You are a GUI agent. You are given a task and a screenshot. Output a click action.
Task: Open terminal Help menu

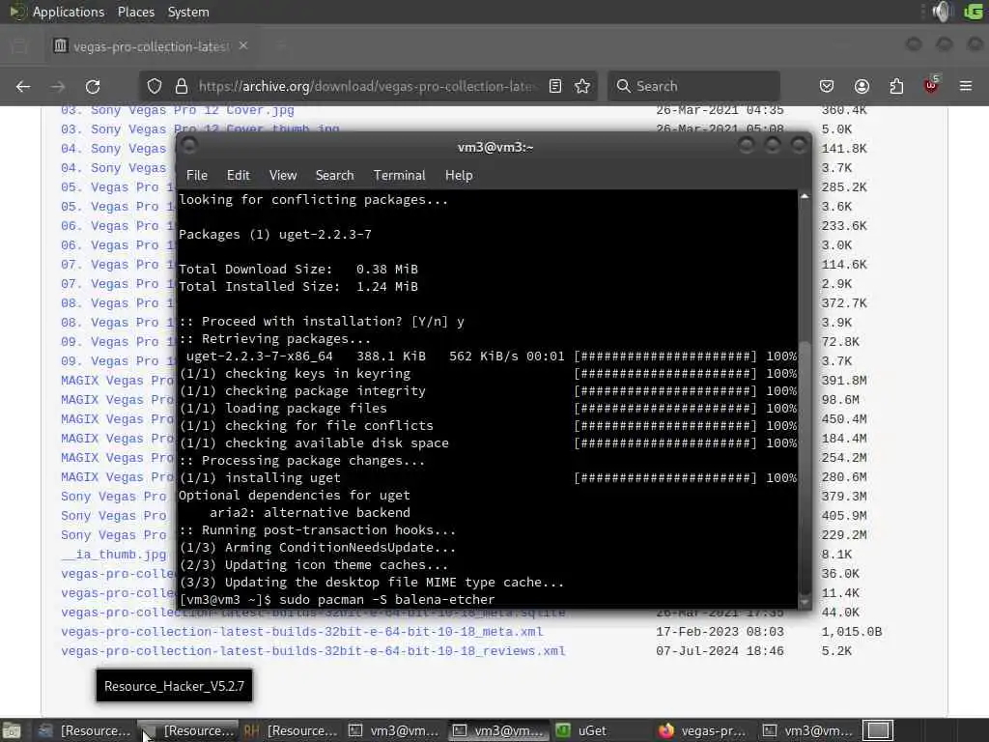[x=459, y=176]
